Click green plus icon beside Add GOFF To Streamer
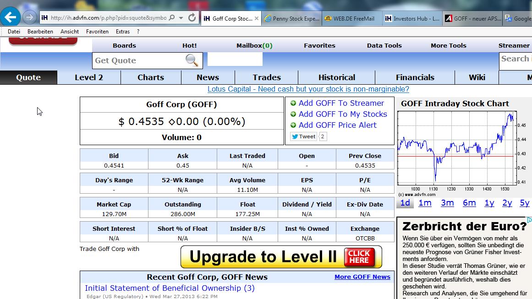This screenshot has width=532, height=299. 293,103
